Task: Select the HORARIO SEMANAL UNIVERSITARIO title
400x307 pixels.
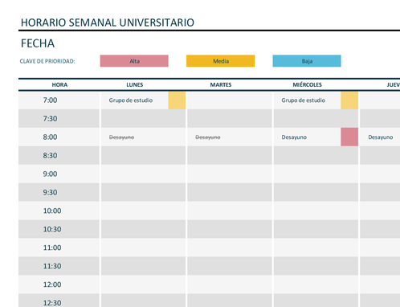Action: [108, 23]
